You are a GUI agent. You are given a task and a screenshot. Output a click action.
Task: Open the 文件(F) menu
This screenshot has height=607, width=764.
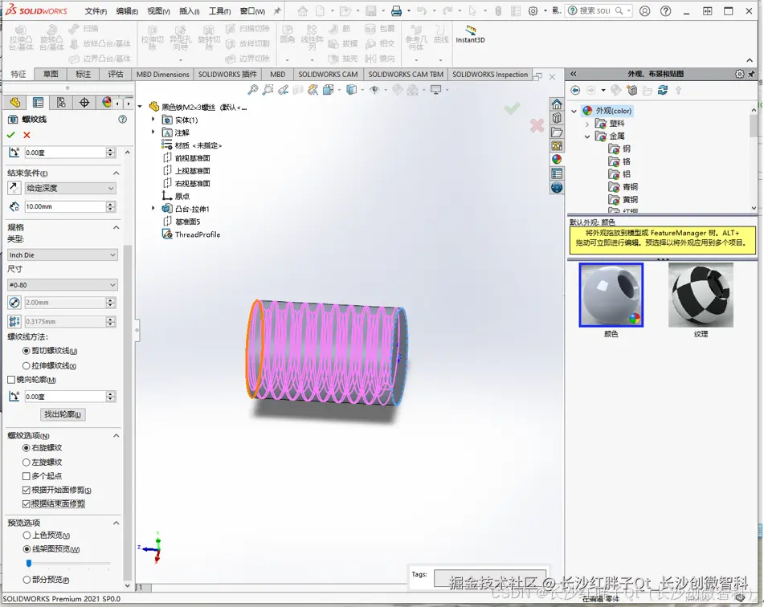tap(96, 10)
